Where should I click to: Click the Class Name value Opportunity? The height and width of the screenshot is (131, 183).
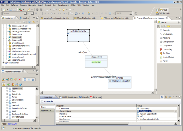(144, 108)
